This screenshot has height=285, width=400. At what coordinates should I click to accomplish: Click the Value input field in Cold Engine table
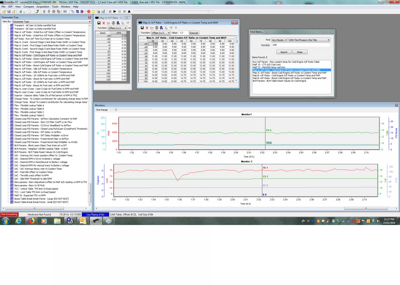[x=183, y=33]
